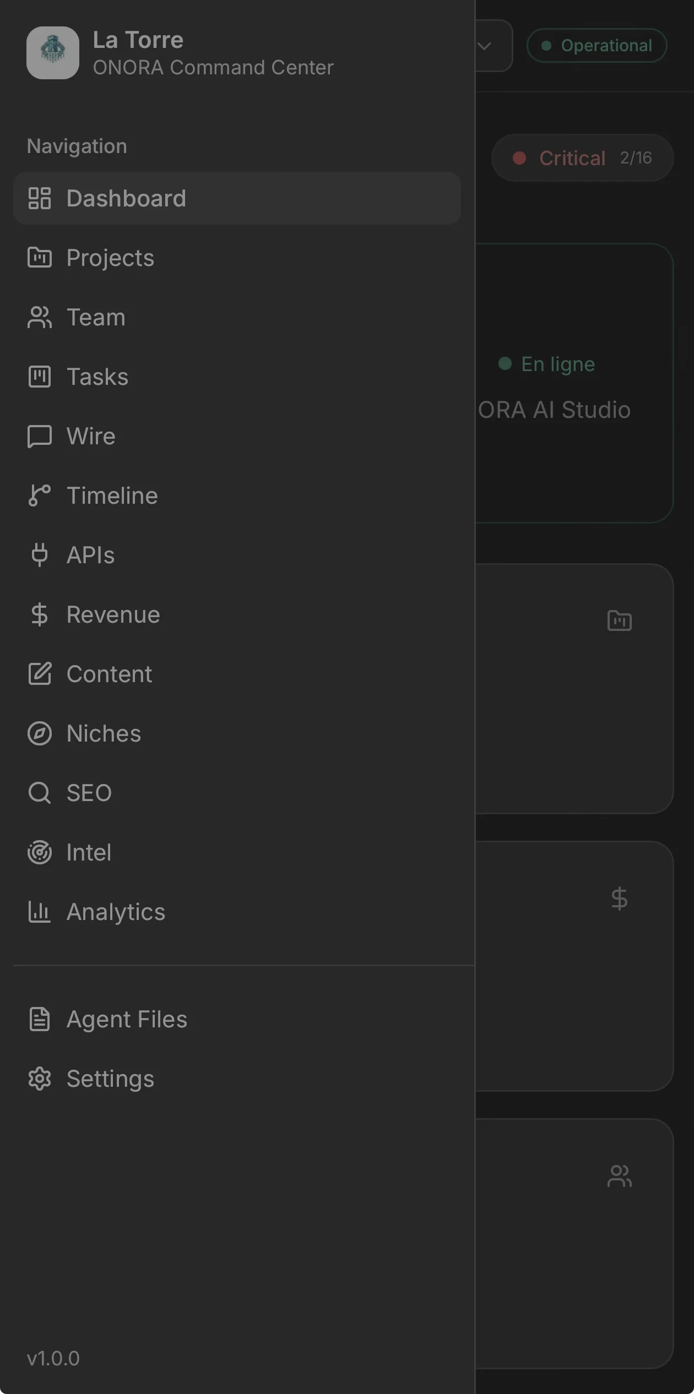The width and height of the screenshot is (694, 1394).
Task: Open the Niches compass icon
Action: point(40,733)
